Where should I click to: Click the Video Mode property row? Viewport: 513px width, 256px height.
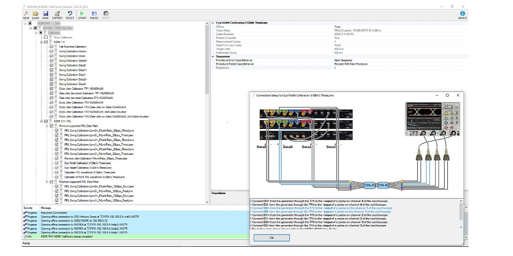point(339,30)
